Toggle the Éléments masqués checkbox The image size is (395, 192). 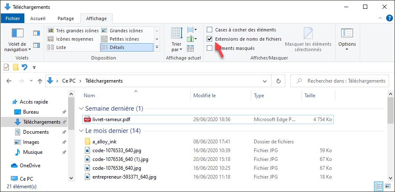pyautogui.click(x=210, y=48)
